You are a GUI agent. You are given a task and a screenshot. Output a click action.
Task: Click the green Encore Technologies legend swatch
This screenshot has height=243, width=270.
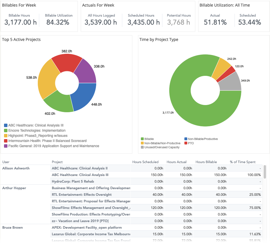pos(6,131)
